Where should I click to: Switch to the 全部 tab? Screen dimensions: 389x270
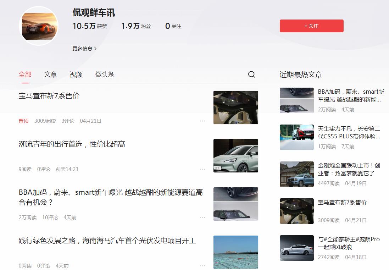click(25, 75)
